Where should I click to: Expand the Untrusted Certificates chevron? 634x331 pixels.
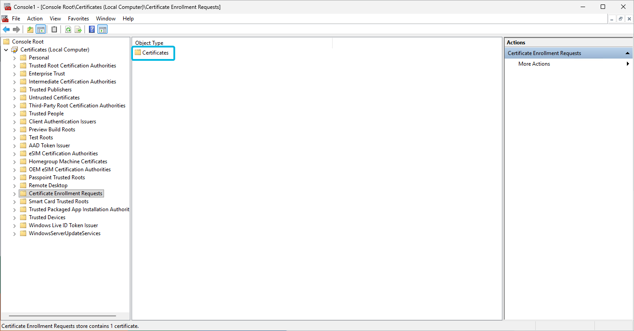pyautogui.click(x=14, y=98)
